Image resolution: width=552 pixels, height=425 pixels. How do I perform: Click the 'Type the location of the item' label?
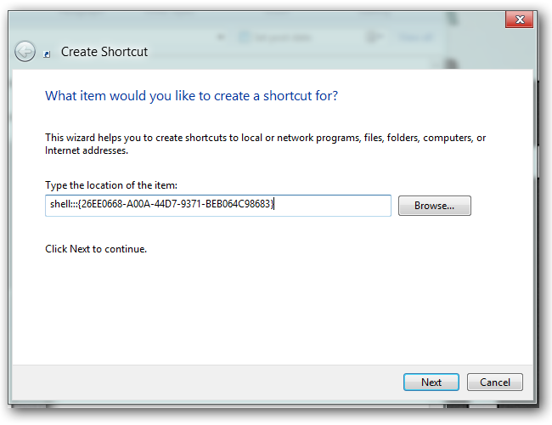[x=110, y=185]
